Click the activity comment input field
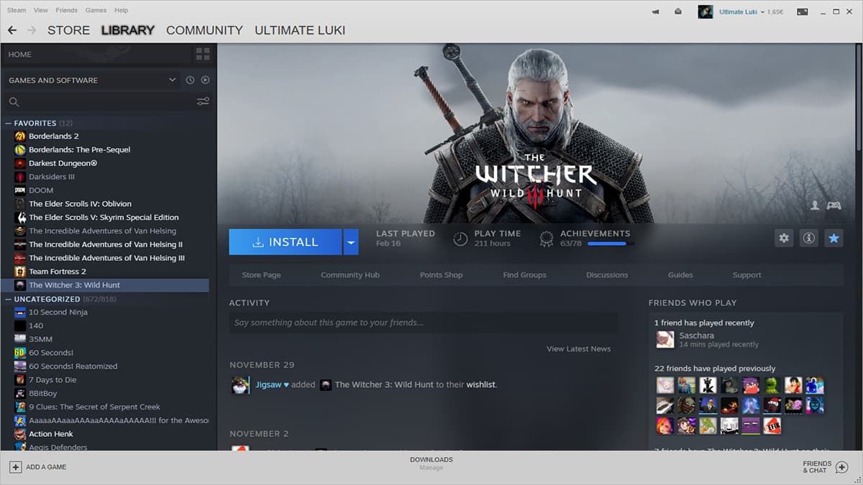Viewport: 863px width, 485px height. (424, 322)
